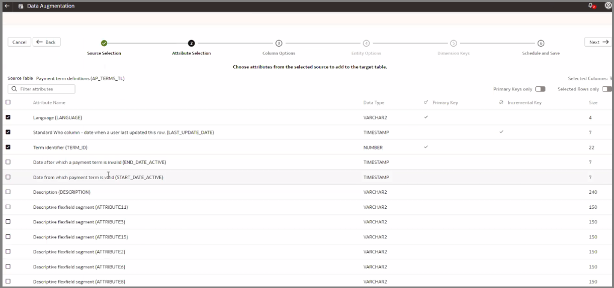Select Attribute Selection step label
This screenshot has width=614, height=288.
point(192,53)
